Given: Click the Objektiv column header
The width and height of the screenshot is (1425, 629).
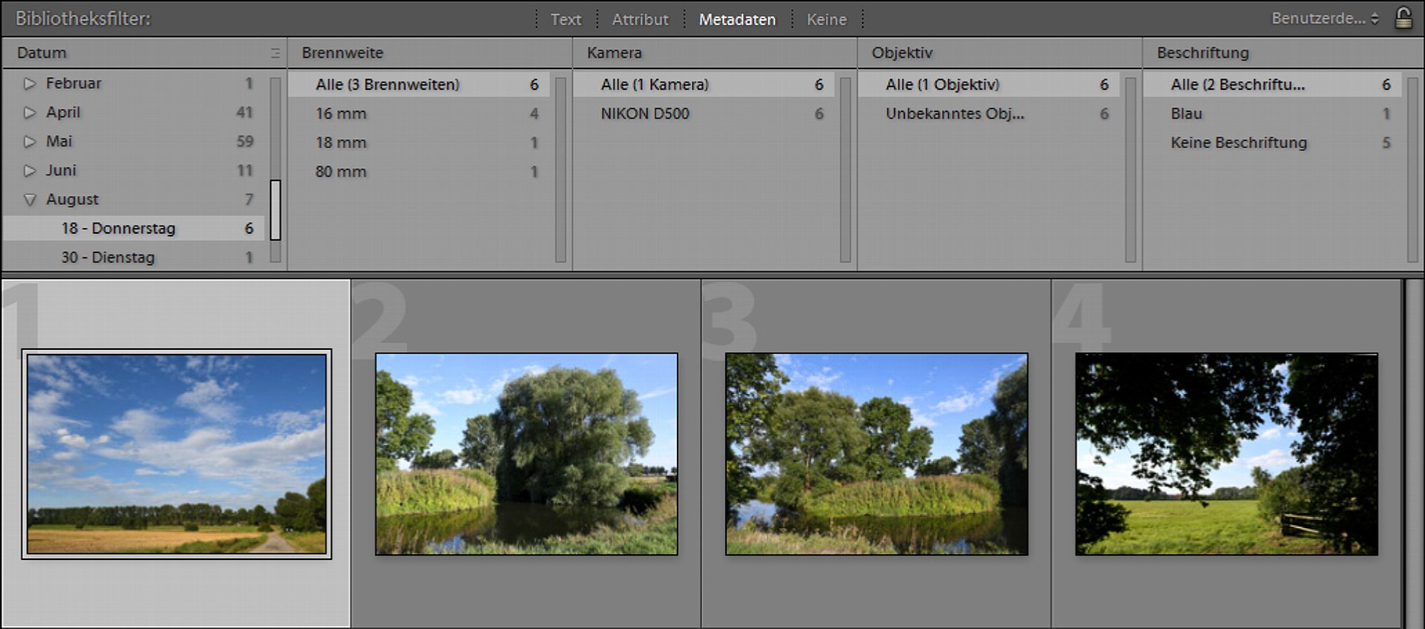Looking at the screenshot, I should [x=1000, y=53].
